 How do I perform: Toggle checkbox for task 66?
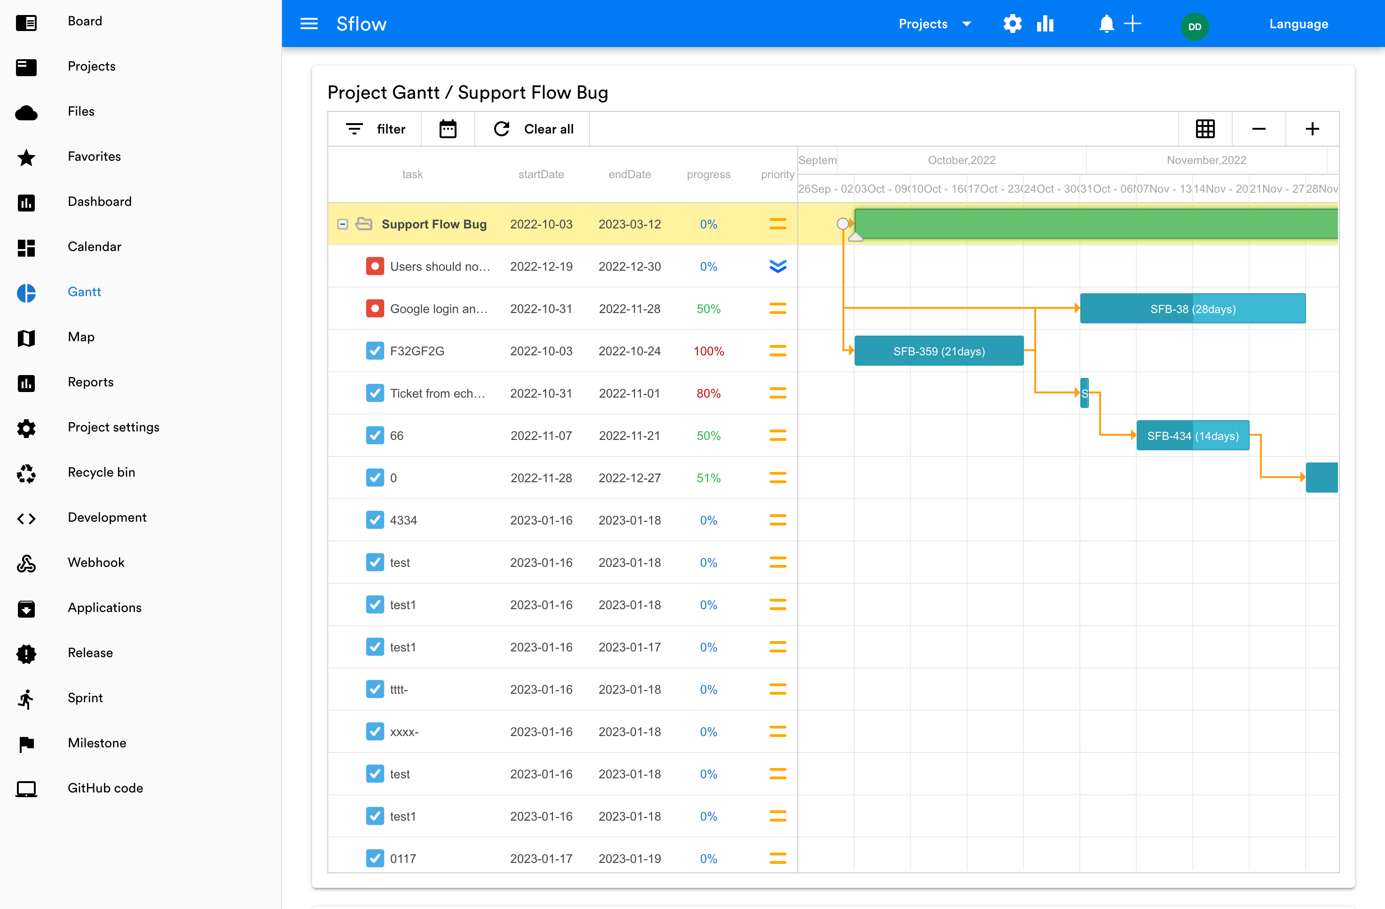point(375,435)
